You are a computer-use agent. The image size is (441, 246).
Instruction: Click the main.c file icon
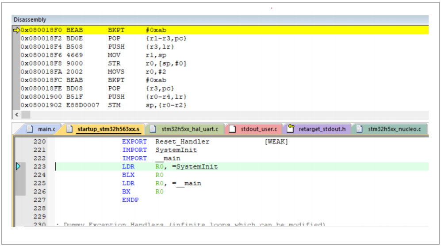point(30,129)
